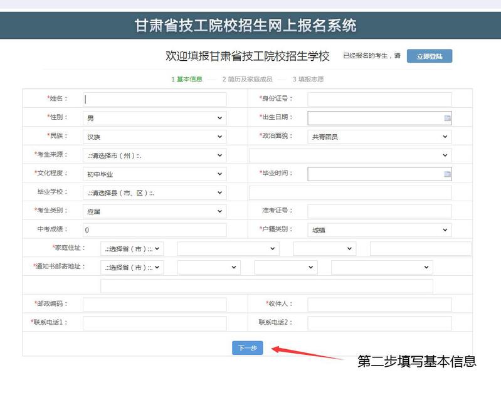This screenshot has height=400, width=501.
Task: Open the 家庭住址 third (county) dropdown
Action: 324,248
